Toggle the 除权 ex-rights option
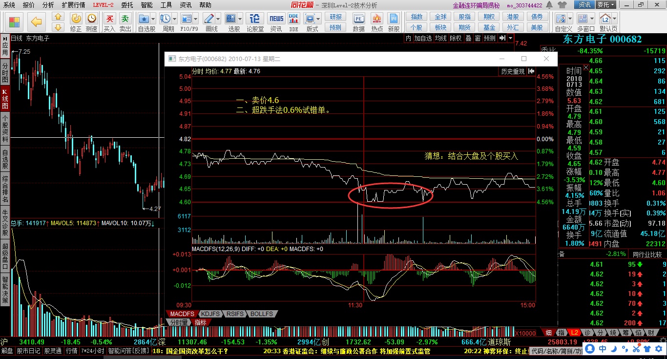The image size is (667, 359). pos(456,38)
